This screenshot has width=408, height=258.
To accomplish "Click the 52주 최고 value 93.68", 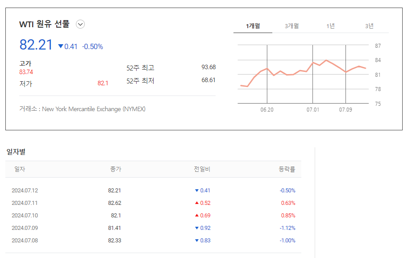I will [208, 67].
